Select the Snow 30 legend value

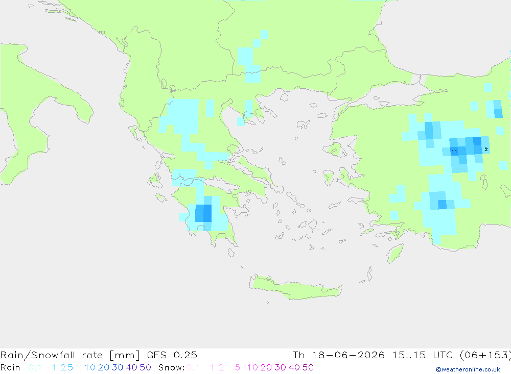(280, 367)
